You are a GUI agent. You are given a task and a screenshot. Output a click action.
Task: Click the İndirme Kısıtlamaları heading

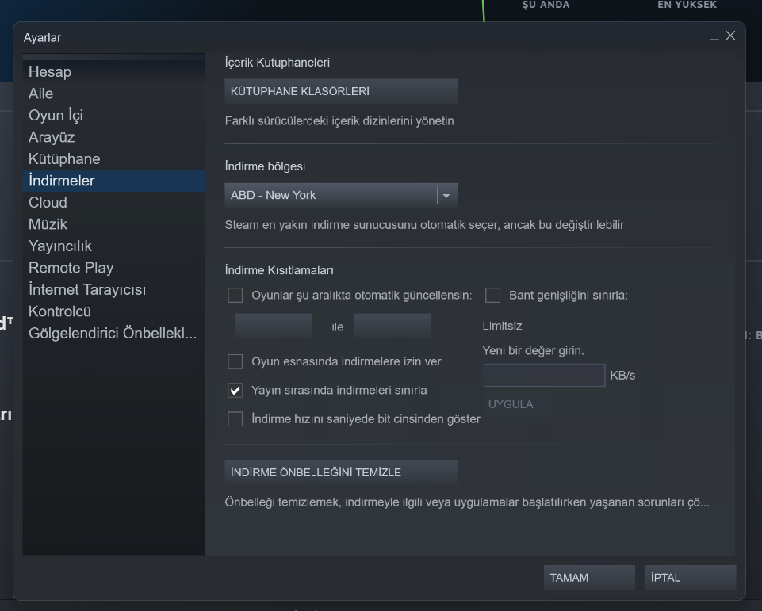coord(279,270)
